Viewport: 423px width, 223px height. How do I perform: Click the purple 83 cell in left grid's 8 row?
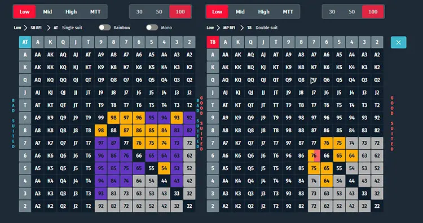coord(177,130)
